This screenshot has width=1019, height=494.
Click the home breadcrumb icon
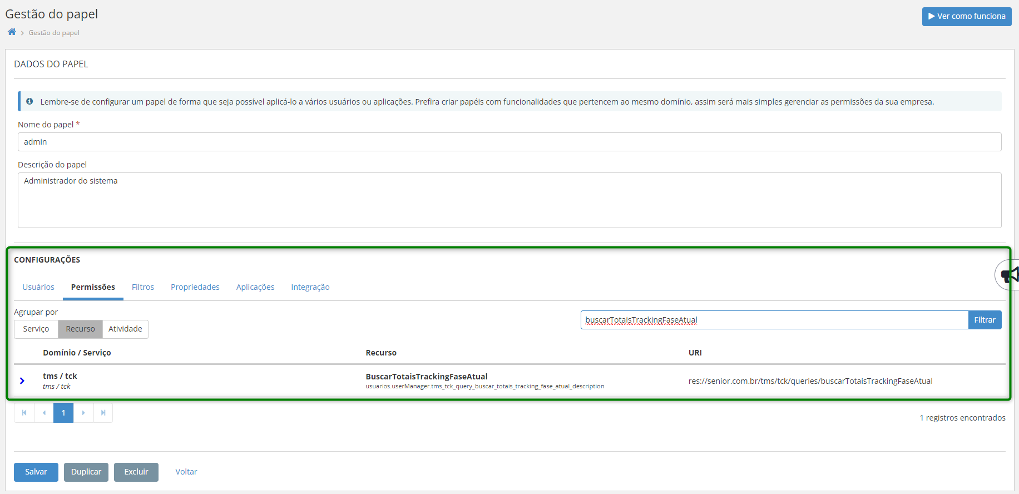point(12,32)
